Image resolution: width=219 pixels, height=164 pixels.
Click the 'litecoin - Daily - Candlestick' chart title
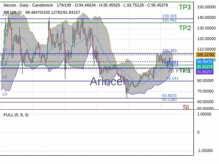coord(28,5)
